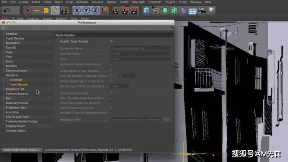288x162 pixels.
Task: Click Open Preferences Folder button
Action: [22, 150]
